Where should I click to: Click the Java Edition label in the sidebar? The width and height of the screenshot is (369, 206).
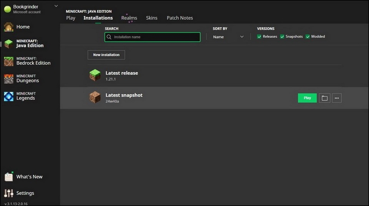30,46
